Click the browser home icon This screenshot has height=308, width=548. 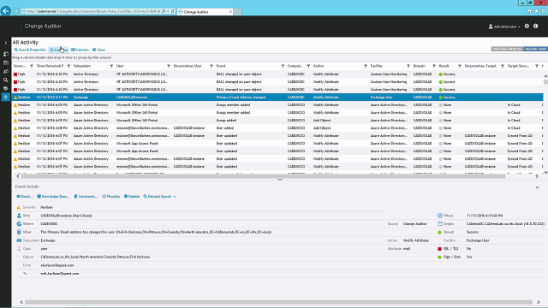[529, 11]
